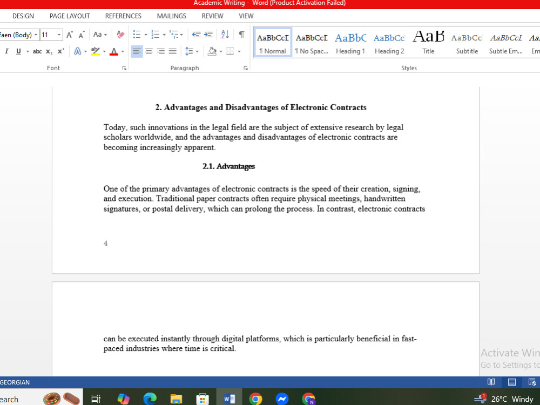Screen dimensions: 540x405
Task: Open the REVIEW tab
Action: point(212,16)
